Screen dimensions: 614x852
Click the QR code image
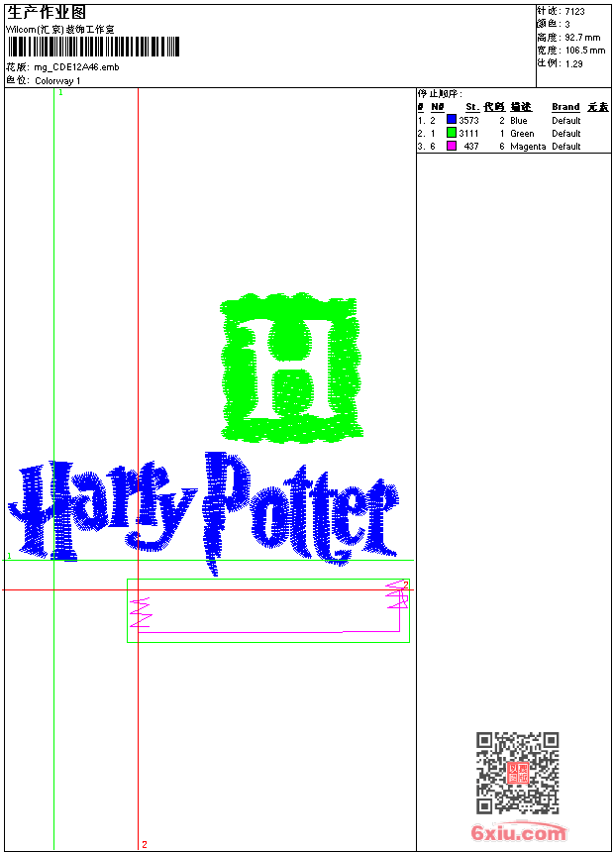[x=517, y=772]
